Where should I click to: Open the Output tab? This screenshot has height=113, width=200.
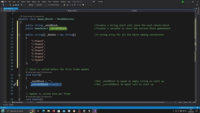[x=11, y=105]
